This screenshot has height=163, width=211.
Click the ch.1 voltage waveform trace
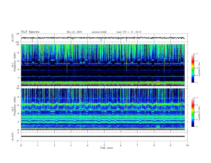tap(103, 38)
